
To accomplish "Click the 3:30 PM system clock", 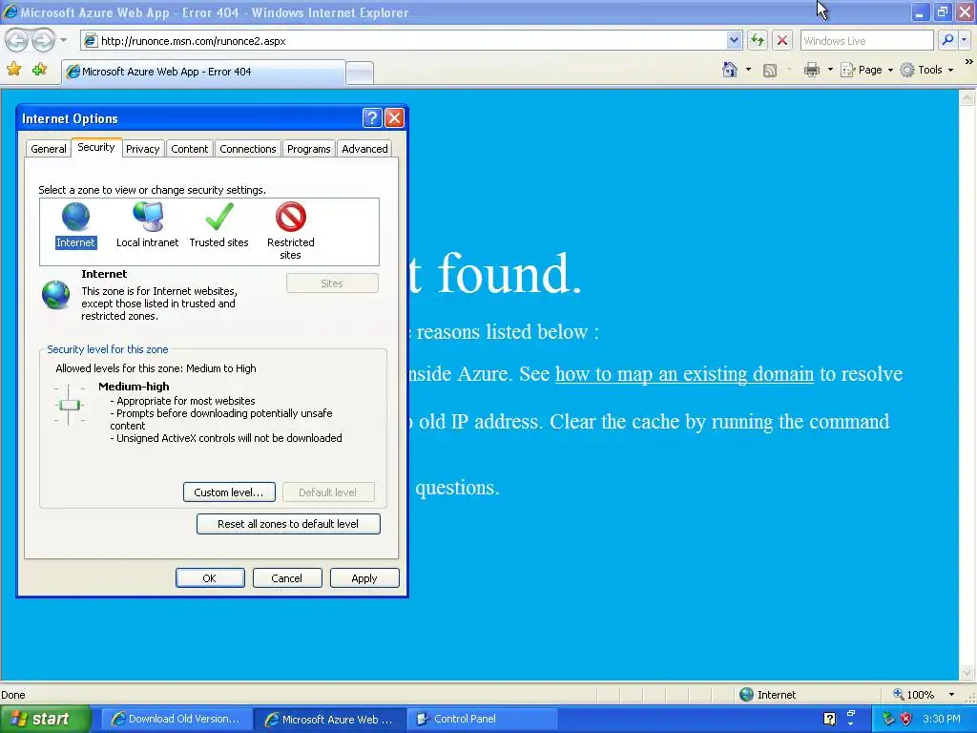I will tap(942, 719).
